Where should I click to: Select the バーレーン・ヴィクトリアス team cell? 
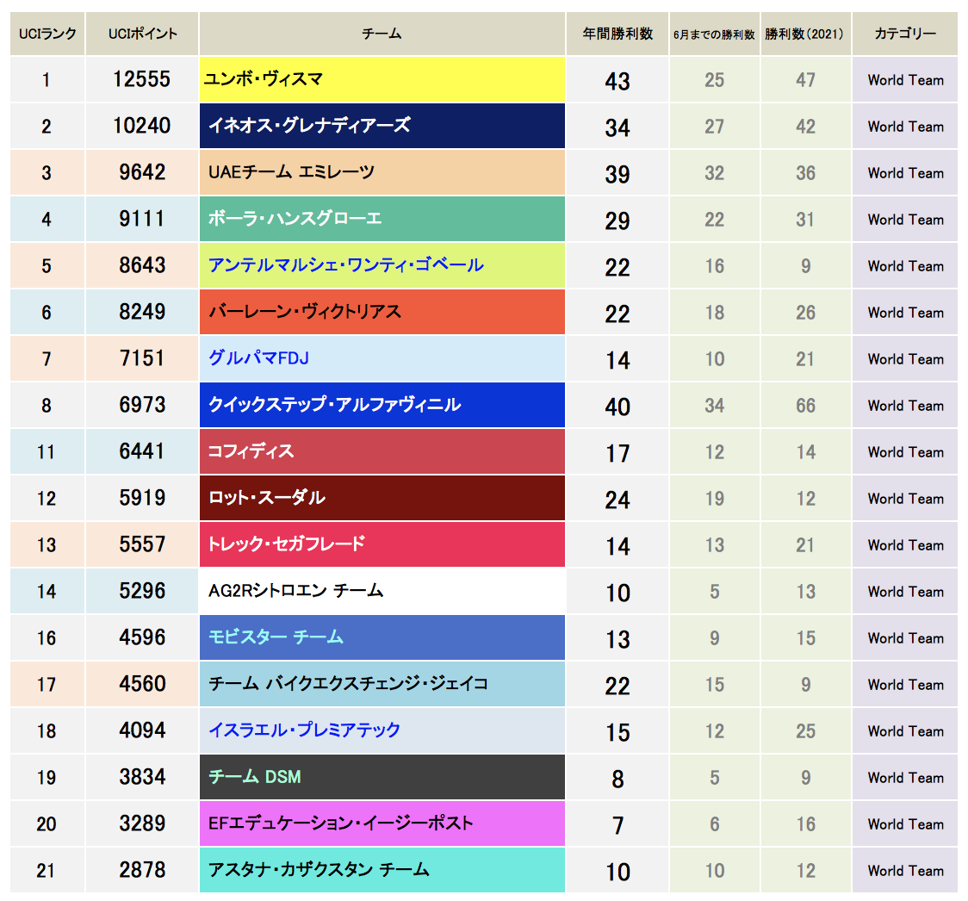click(x=382, y=312)
